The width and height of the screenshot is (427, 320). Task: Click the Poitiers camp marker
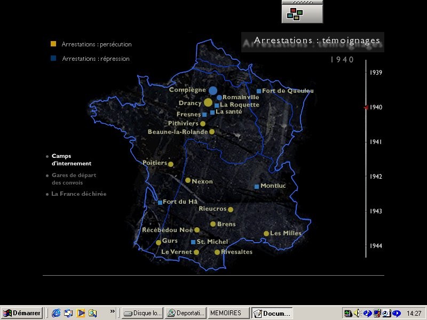click(171, 164)
